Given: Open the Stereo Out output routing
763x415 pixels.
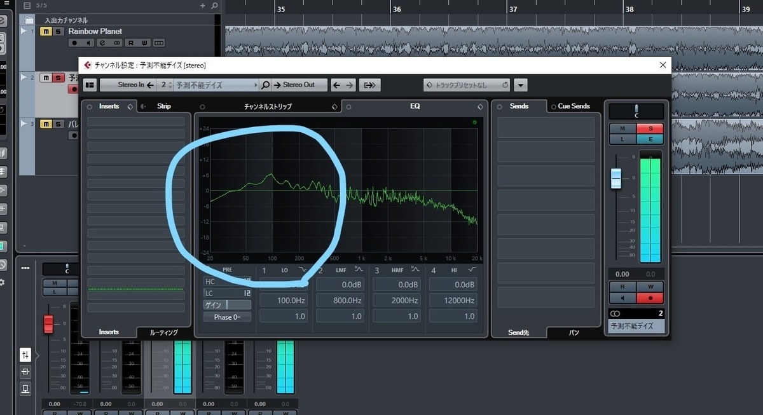Looking at the screenshot, I should pyautogui.click(x=299, y=85).
